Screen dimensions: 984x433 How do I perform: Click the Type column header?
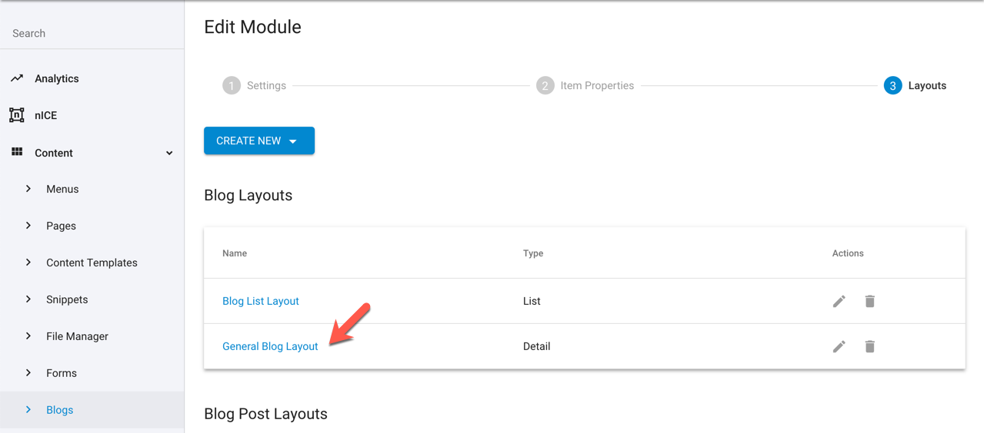[533, 253]
